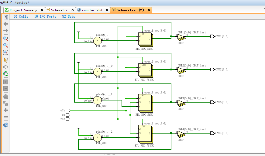This screenshot has width=265, height=156.
Task: Select the plusOp_i__1 adder cell
Action: 98,100
